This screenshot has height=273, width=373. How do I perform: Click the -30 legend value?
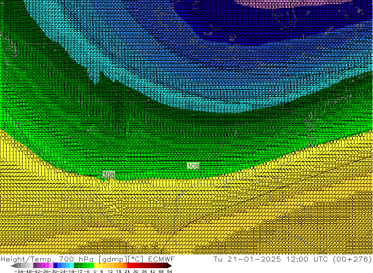click(x=53, y=272)
